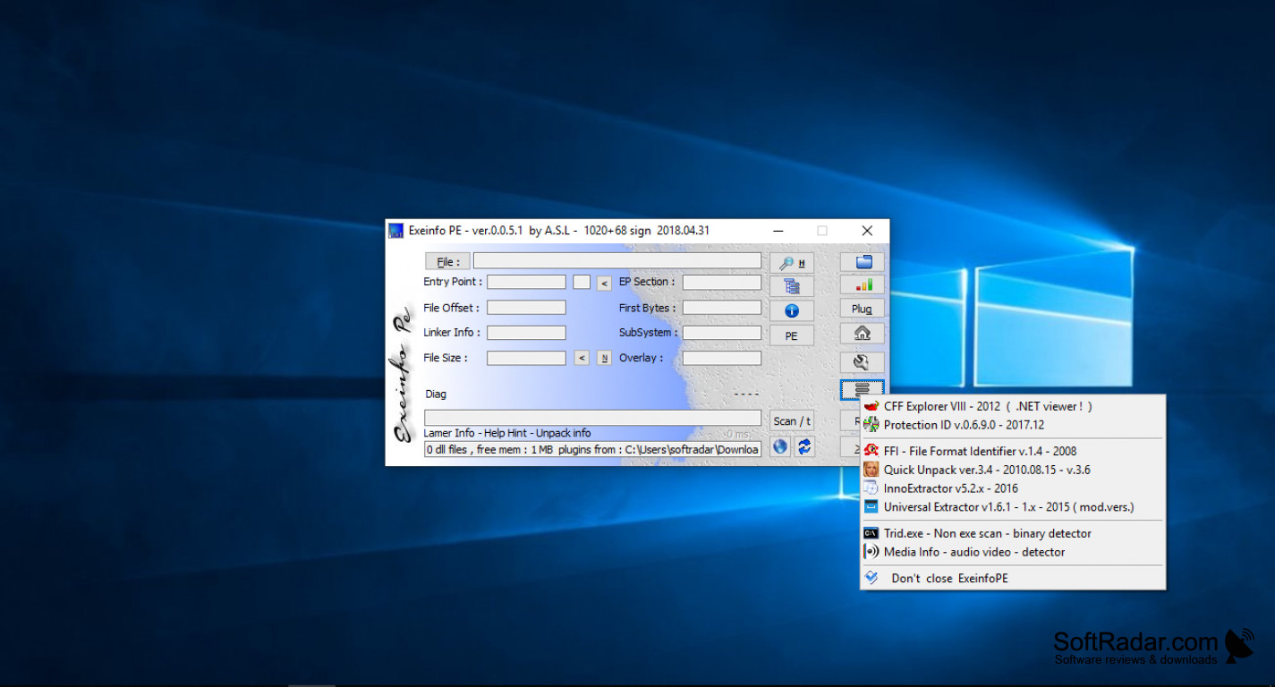The height and width of the screenshot is (687, 1275).
Task: Minimize the Exeinfo PE window
Action: pyautogui.click(x=777, y=231)
